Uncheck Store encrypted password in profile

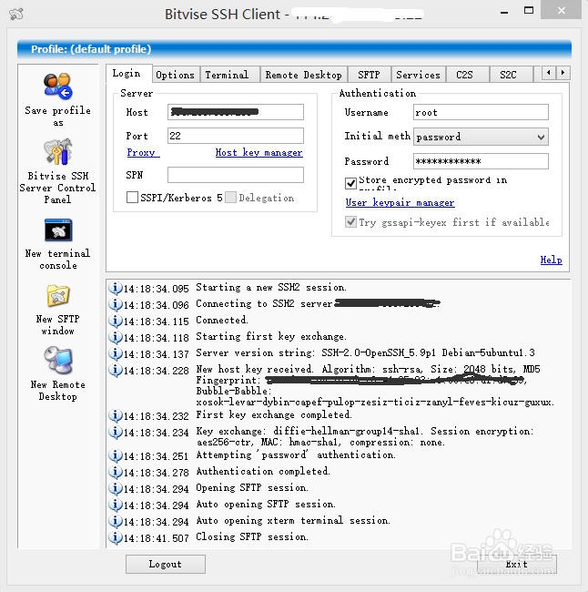(x=350, y=183)
